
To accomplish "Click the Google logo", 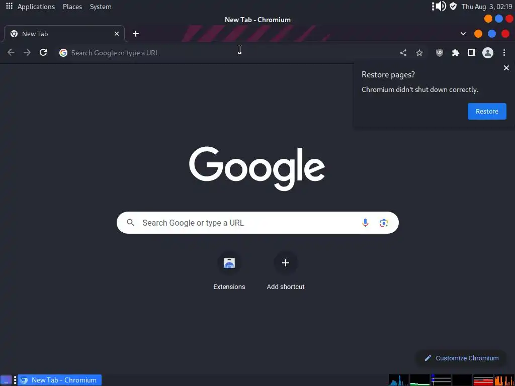I will [257, 168].
